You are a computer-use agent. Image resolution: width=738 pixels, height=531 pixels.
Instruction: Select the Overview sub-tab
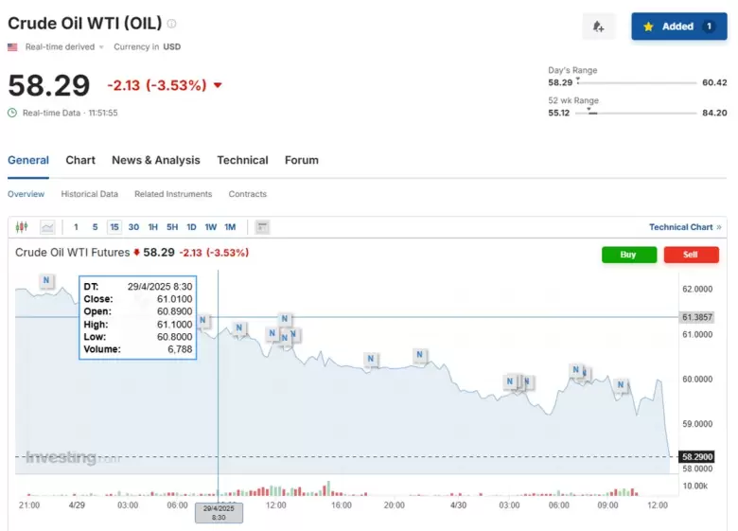click(26, 194)
